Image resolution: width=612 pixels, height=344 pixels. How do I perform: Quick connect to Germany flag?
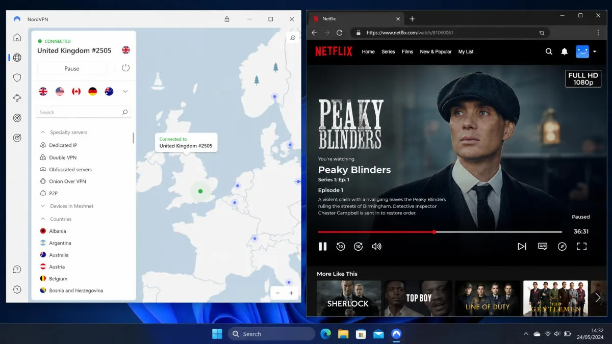point(92,91)
